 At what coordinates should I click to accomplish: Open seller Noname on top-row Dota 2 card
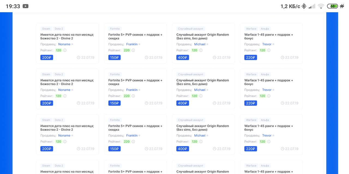(64, 44)
